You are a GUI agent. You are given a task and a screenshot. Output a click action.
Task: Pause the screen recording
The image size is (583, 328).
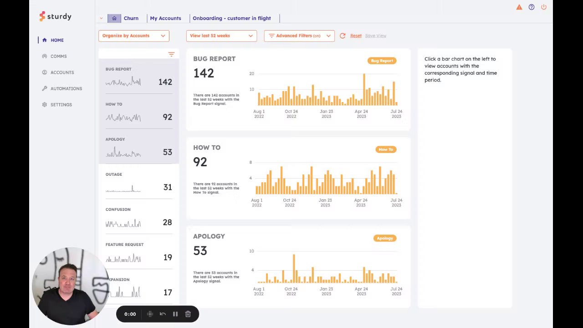point(175,314)
